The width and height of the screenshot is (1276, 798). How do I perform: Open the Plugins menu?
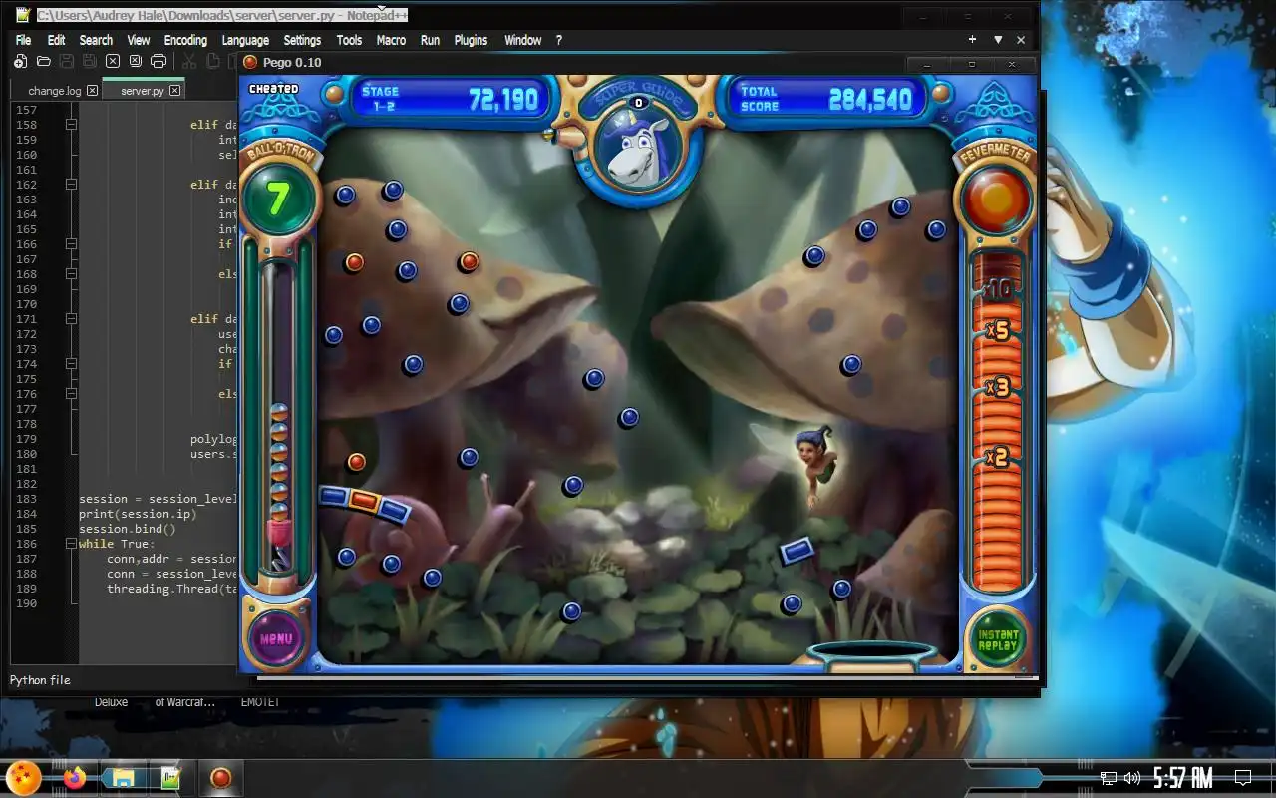click(471, 40)
